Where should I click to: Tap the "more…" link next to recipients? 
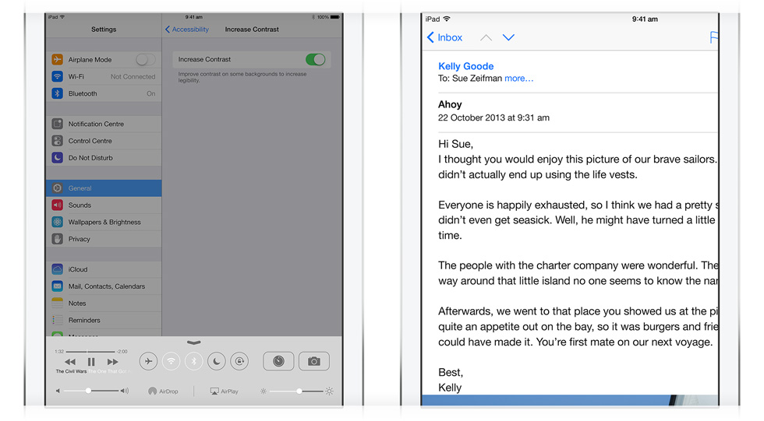point(519,79)
